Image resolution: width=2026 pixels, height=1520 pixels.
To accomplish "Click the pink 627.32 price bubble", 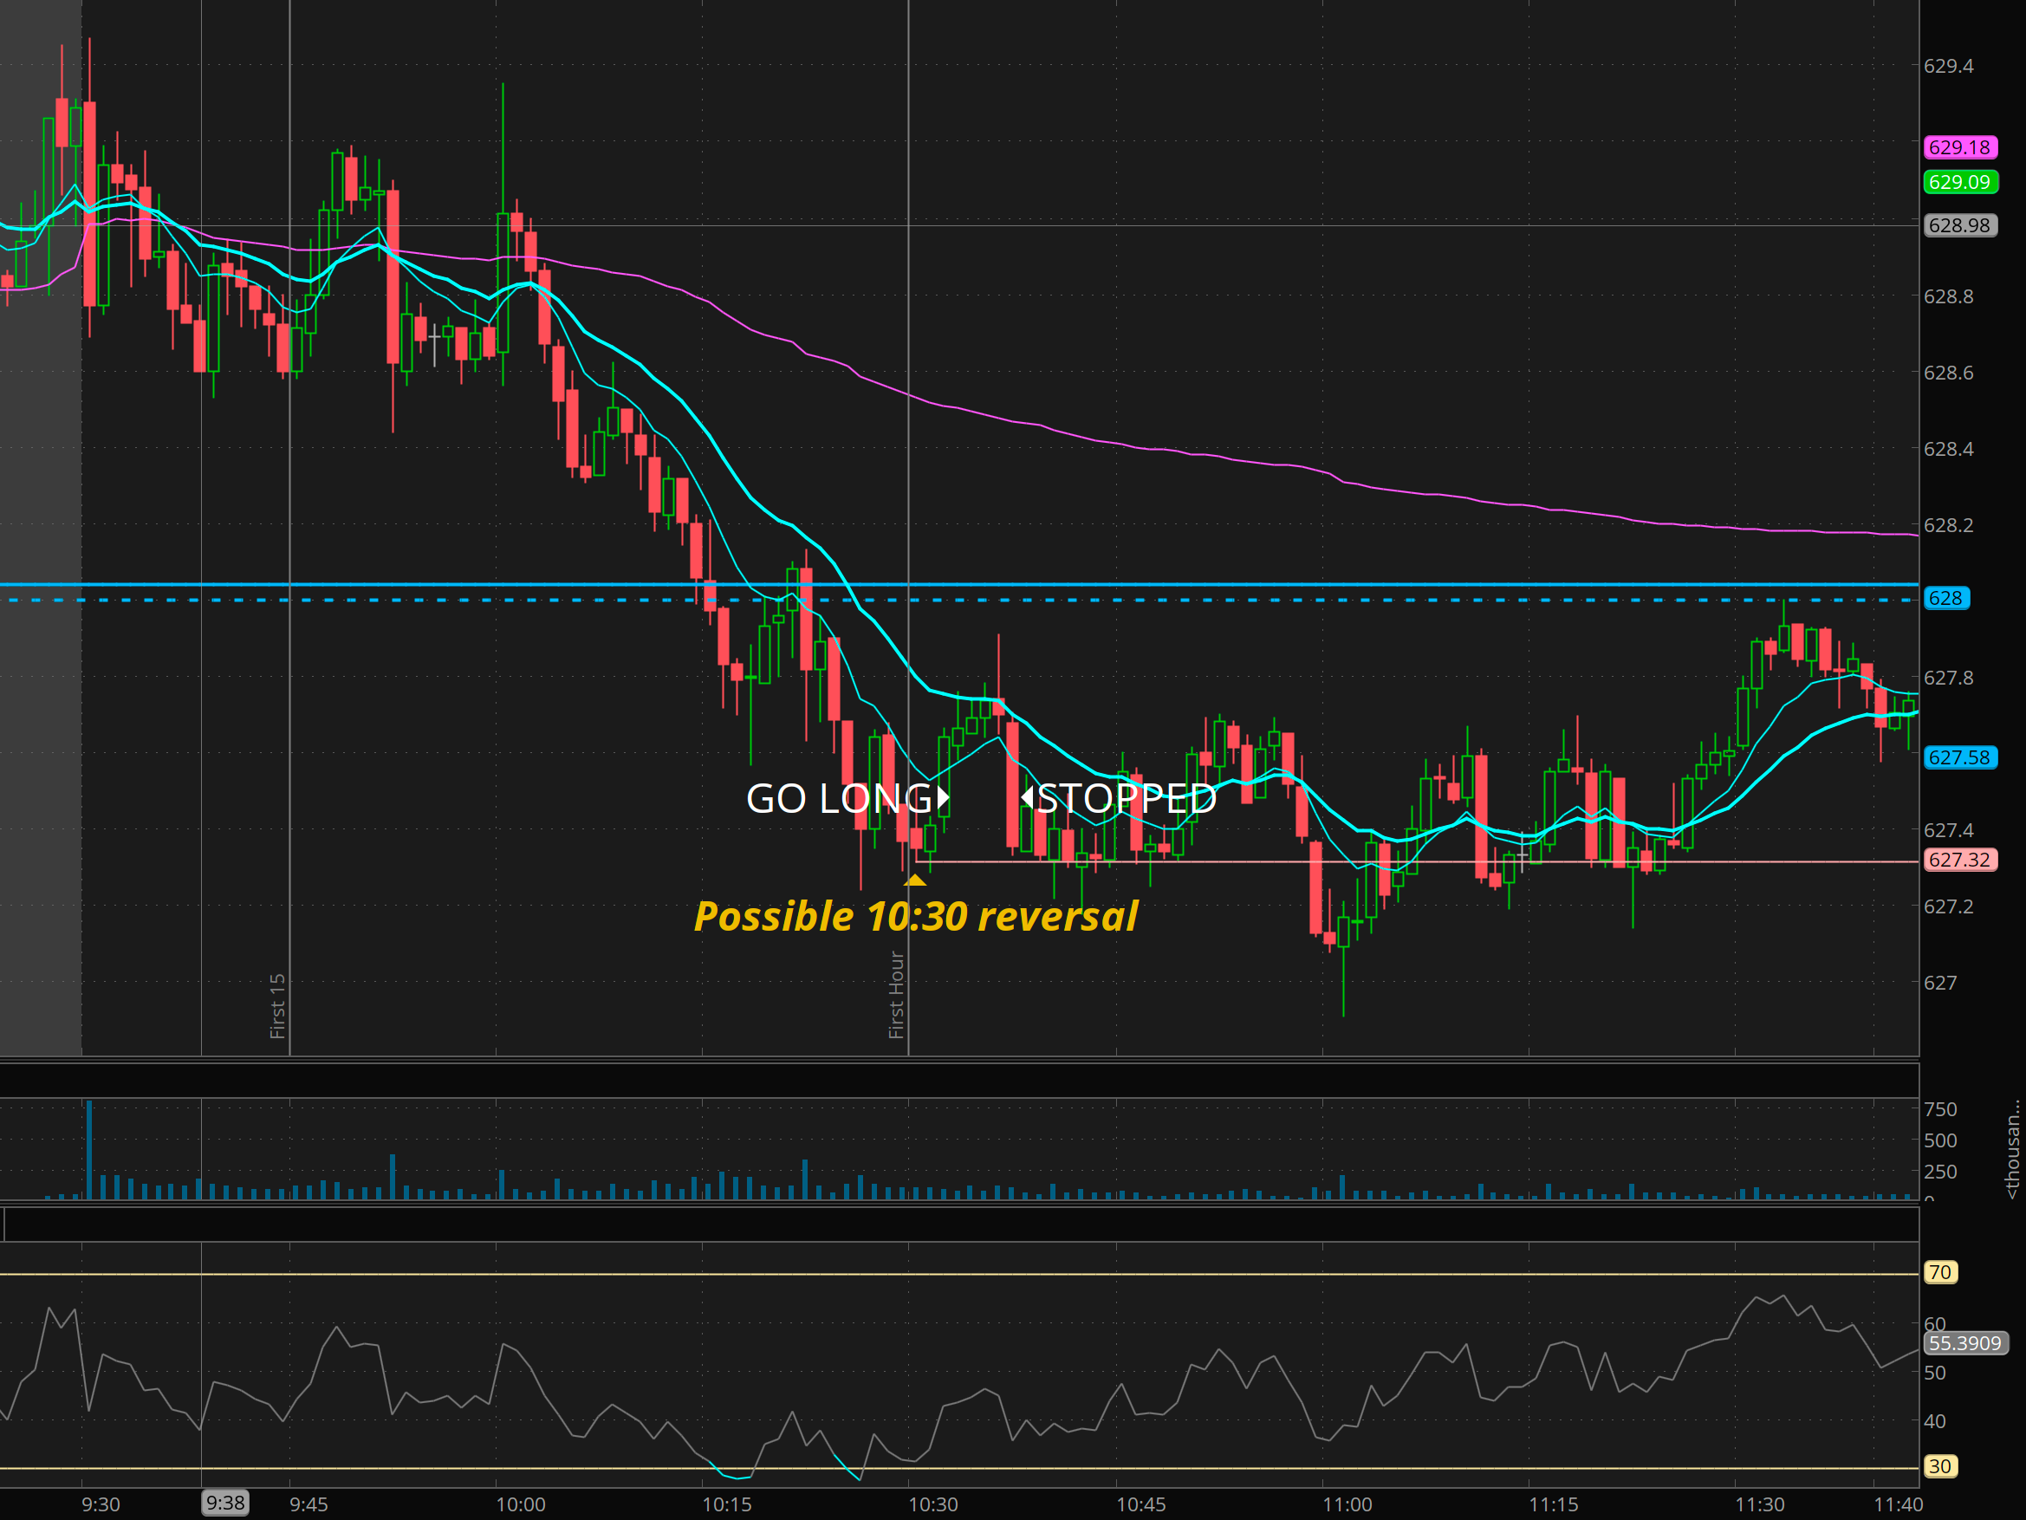I will [x=1959, y=860].
